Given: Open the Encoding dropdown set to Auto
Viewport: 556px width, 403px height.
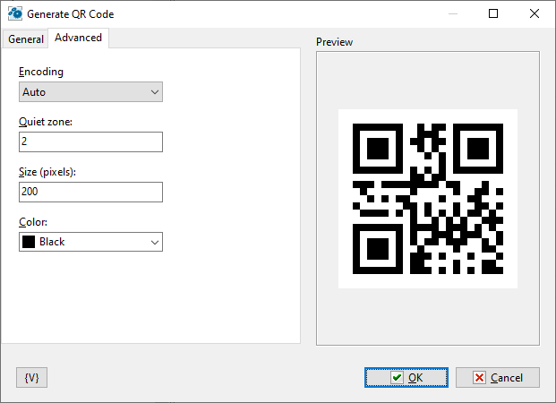Looking at the screenshot, I should tap(90, 92).
